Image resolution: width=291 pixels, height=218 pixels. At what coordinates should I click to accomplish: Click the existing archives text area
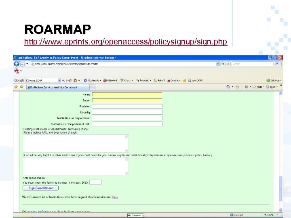76,143
